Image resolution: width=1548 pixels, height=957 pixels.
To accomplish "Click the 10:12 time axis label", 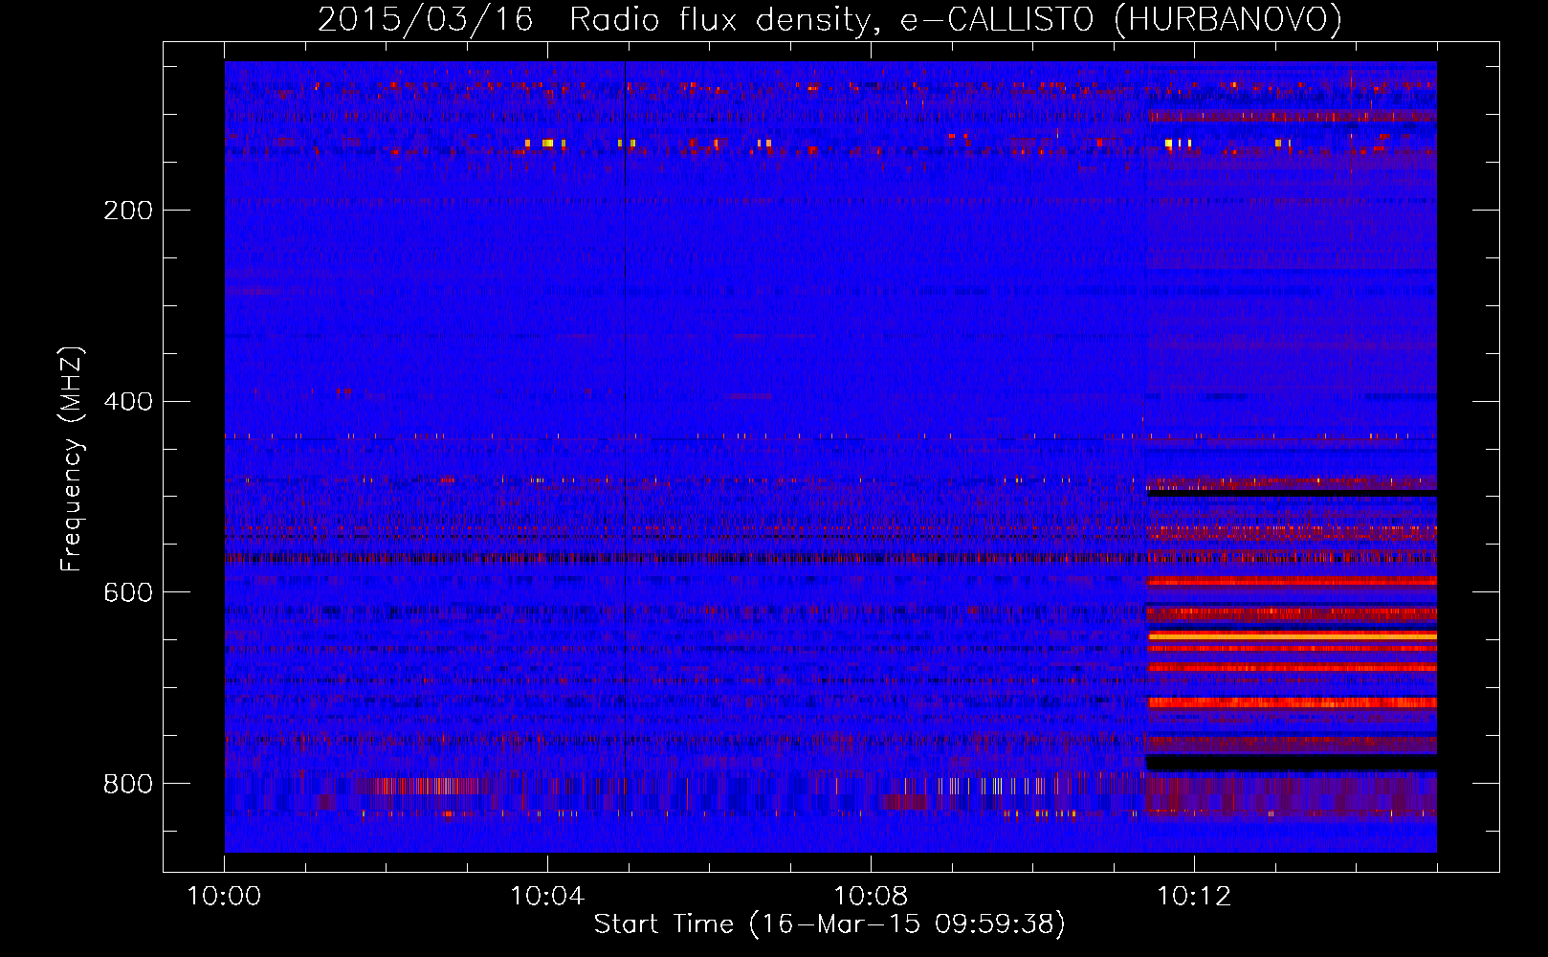I will click(1194, 897).
